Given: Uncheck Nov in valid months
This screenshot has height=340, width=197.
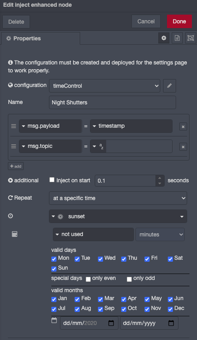Looking at the screenshot, I should (147, 309).
